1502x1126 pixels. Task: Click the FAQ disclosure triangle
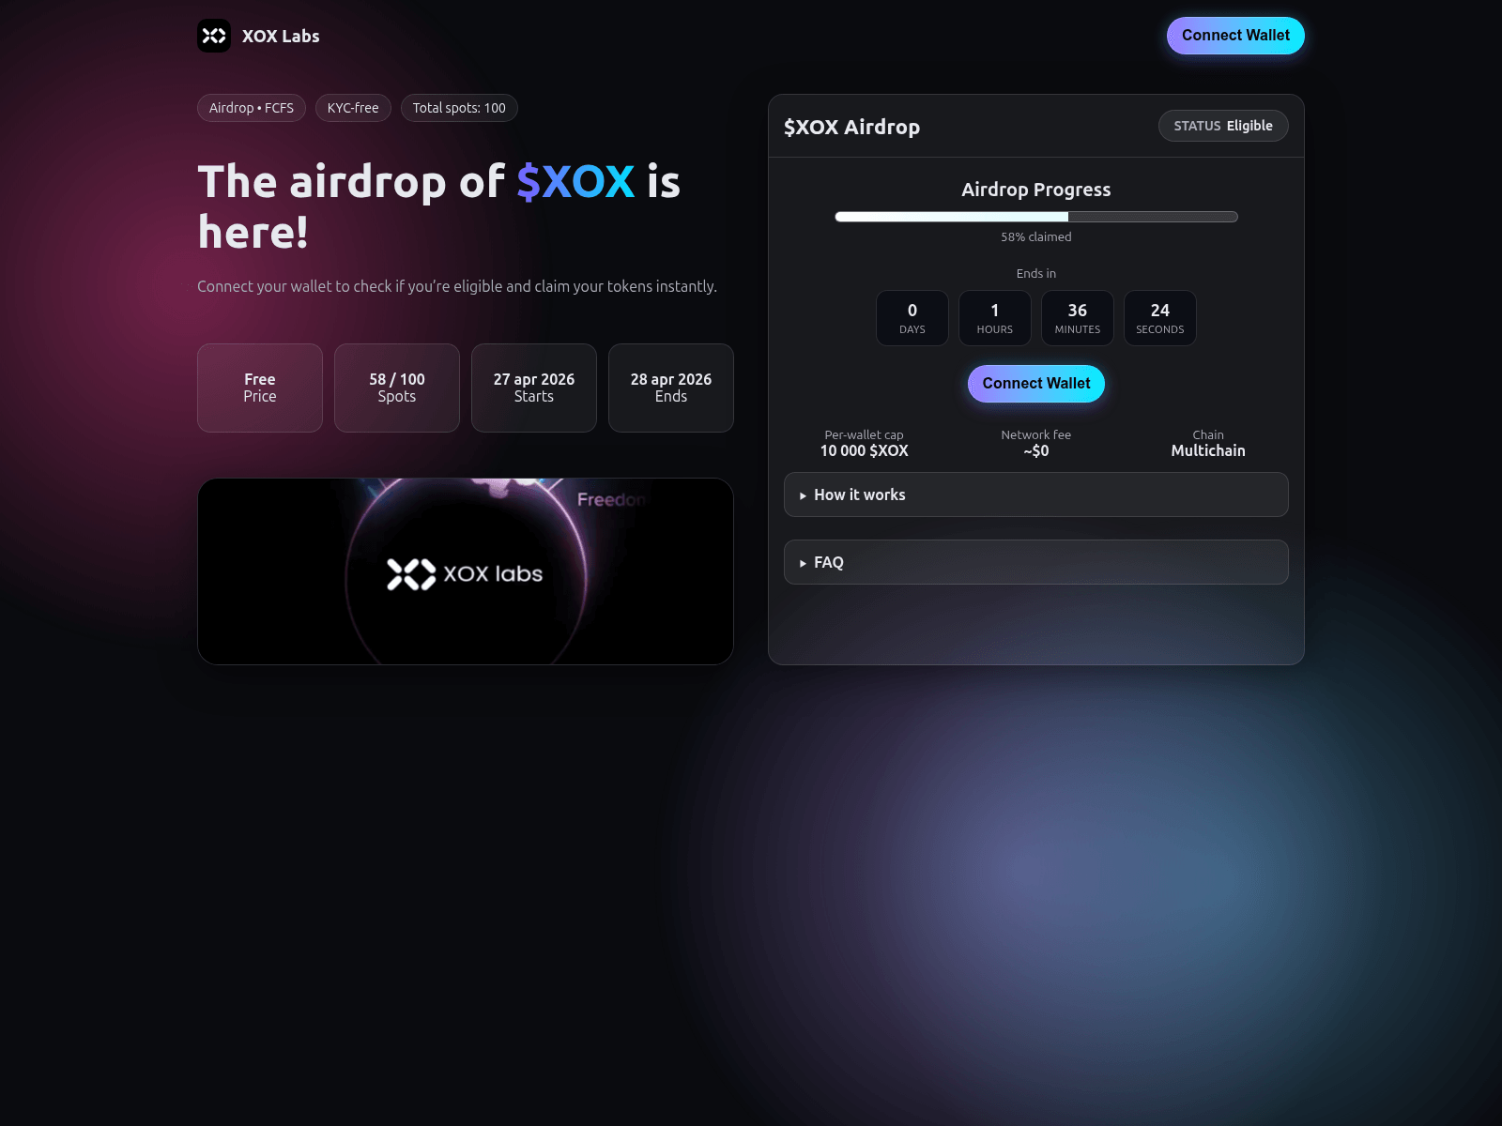click(803, 563)
